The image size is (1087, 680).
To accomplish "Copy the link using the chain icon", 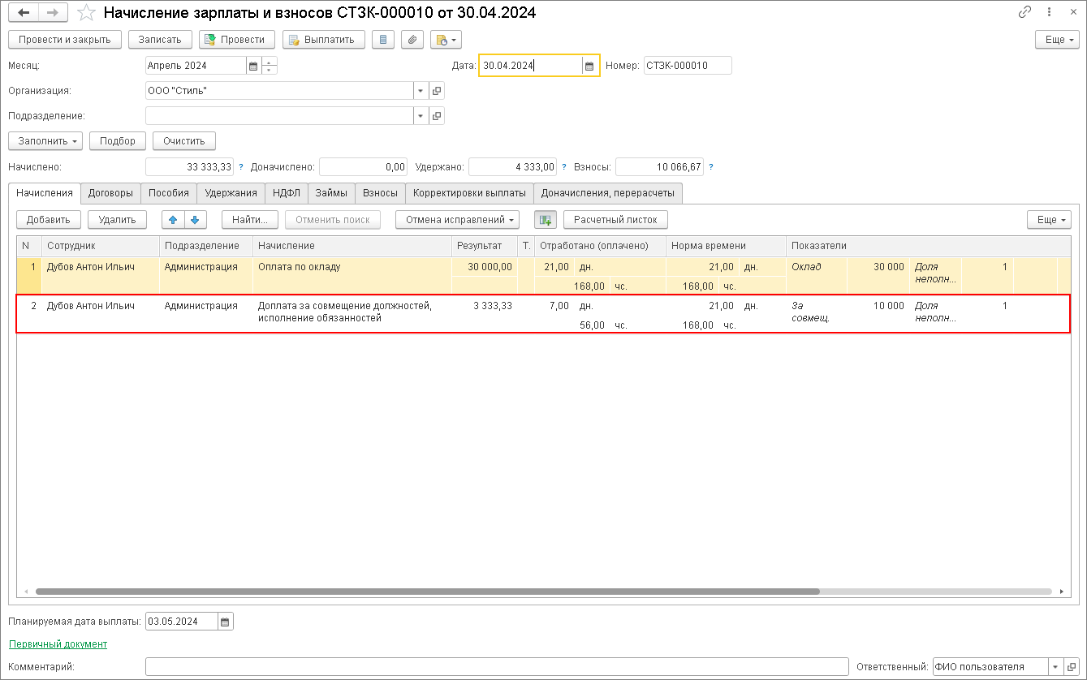I will point(1025,13).
